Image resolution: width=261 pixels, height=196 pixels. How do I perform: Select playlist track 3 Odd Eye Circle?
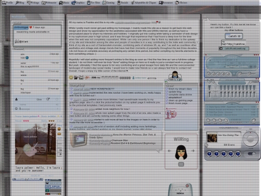[x=231, y=112]
